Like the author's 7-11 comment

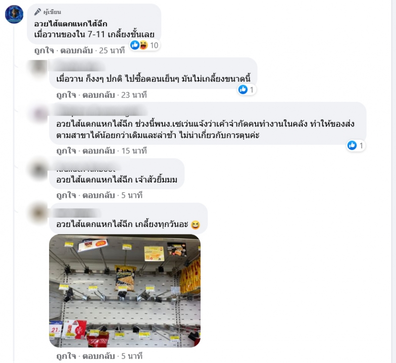[x=44, y=50]
